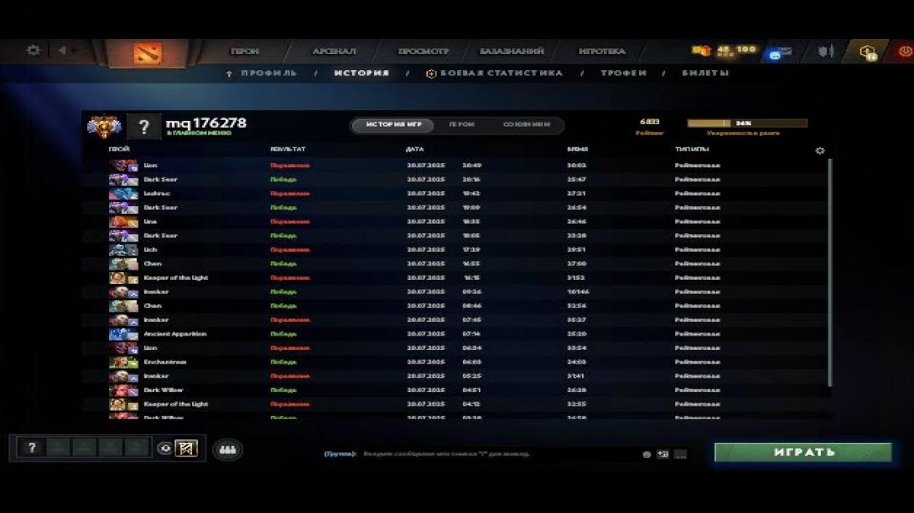Open the emoji picker in the chat bar

click(x=647, y=454)
